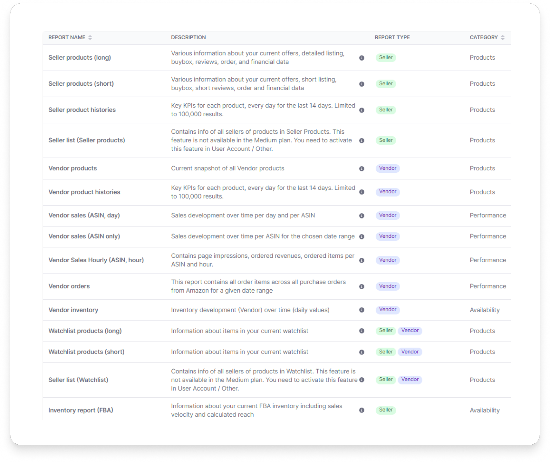
Task: Open Watchlist products (short) report
Action: point(86,352)
